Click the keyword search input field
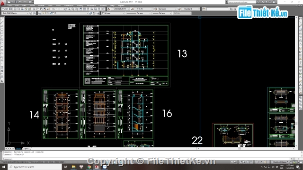Screen dimensions: 303x170 241,2
